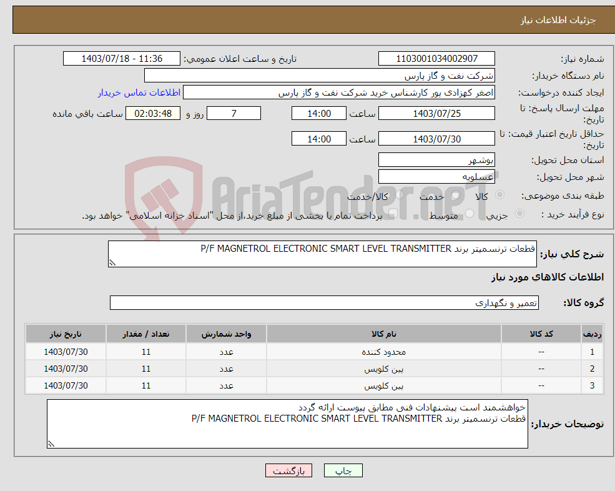Click پین کلویس in row 2
Screen dimensions: 615x491
coord(383,369)
